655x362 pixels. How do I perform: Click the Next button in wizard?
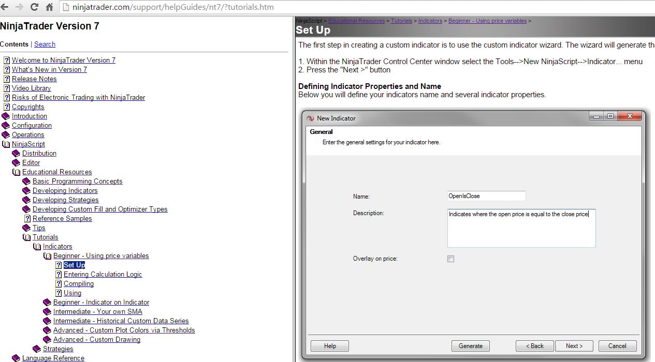pyautogui.click(x=574, y=346)
